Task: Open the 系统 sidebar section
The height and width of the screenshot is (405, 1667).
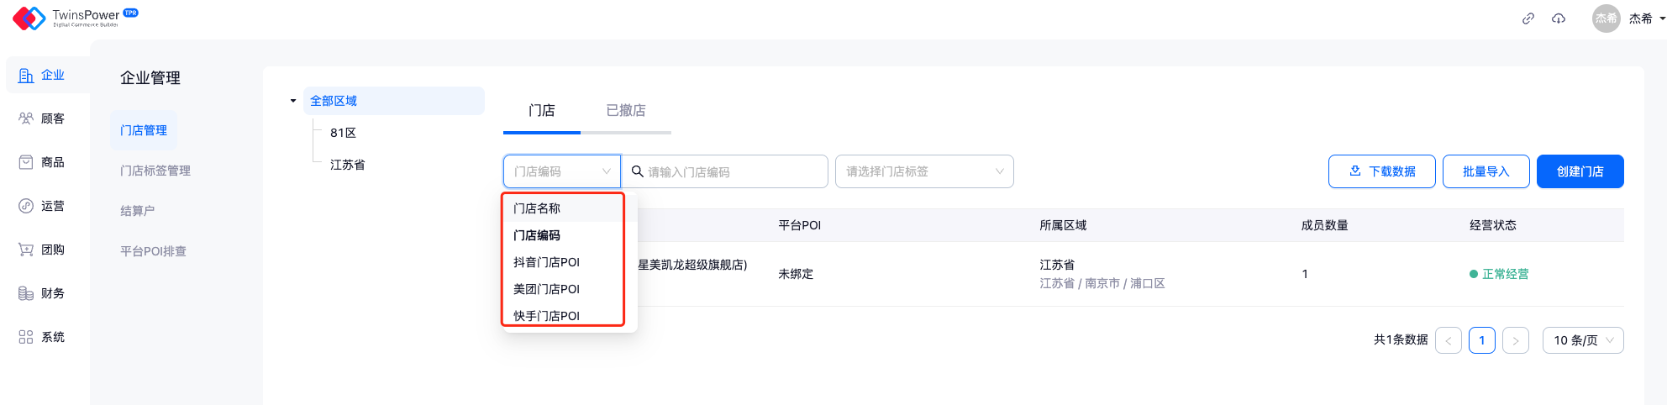Action: pos(42,338)
